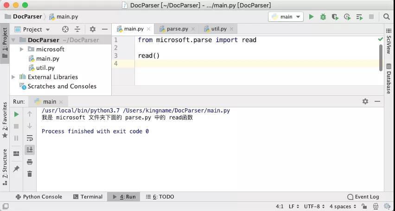
Task: Print the Run console output
Action: (x=30, y=161)
